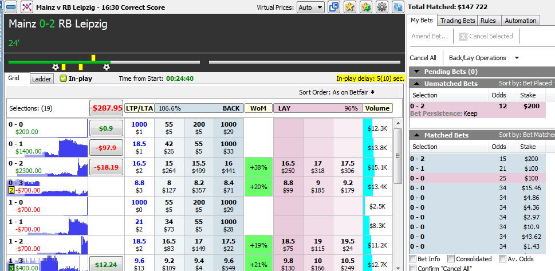555x271 pixels.
Task: Click the Cancel All button
Action: (x=423, y=58)
